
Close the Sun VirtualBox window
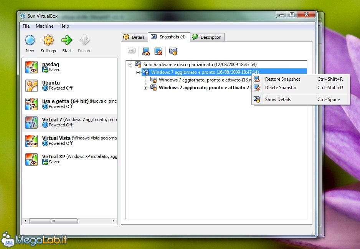pyautogui.click(x=307, y=15)
